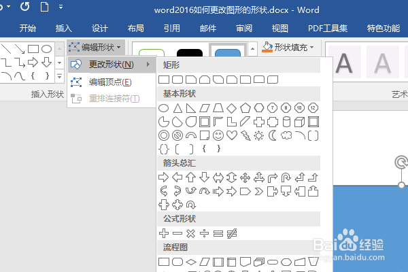Choose the right block arrow under 箭头总汇
Image resolution: width=408 pixels, height=272 pixels.
click(163, 177)
